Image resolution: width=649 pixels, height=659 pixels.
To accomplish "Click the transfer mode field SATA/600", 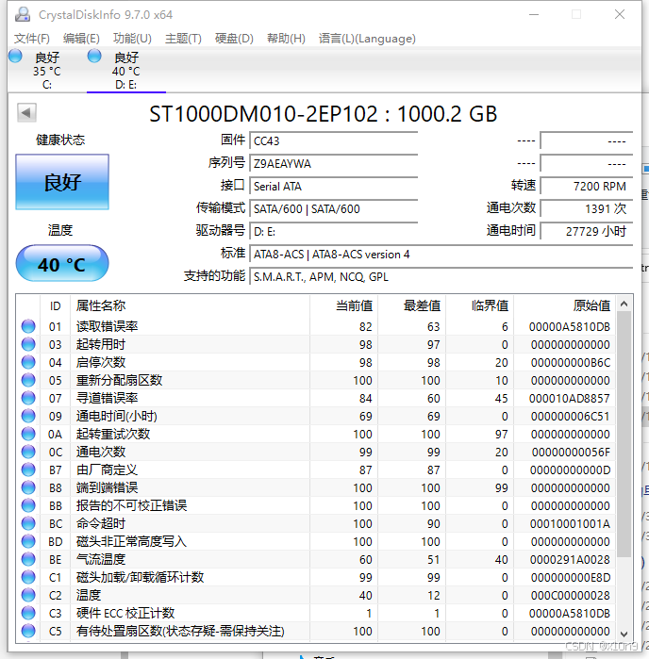I will [x=334, y=209].
